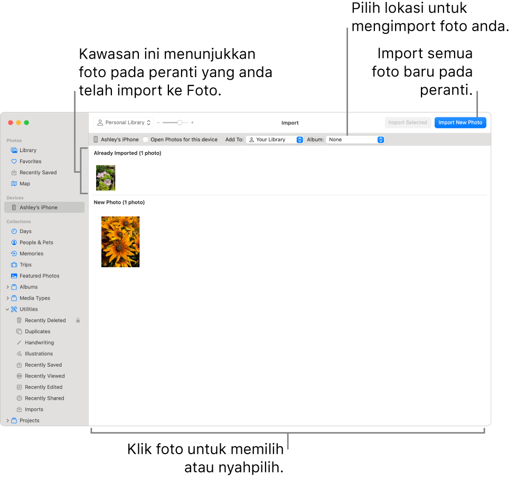Enable Open Photos for this device checkbox

coord(145,140)
